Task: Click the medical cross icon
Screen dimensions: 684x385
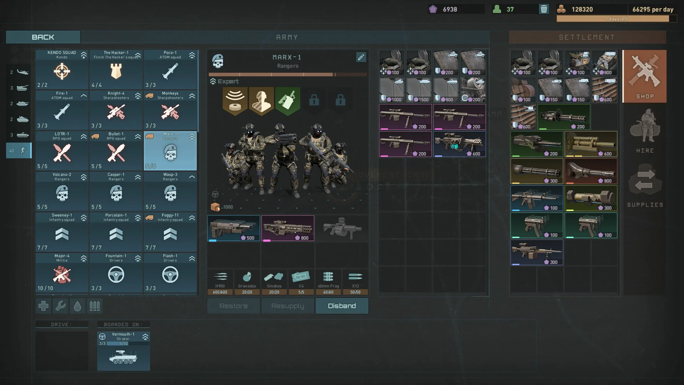Action: click(43, 306)
